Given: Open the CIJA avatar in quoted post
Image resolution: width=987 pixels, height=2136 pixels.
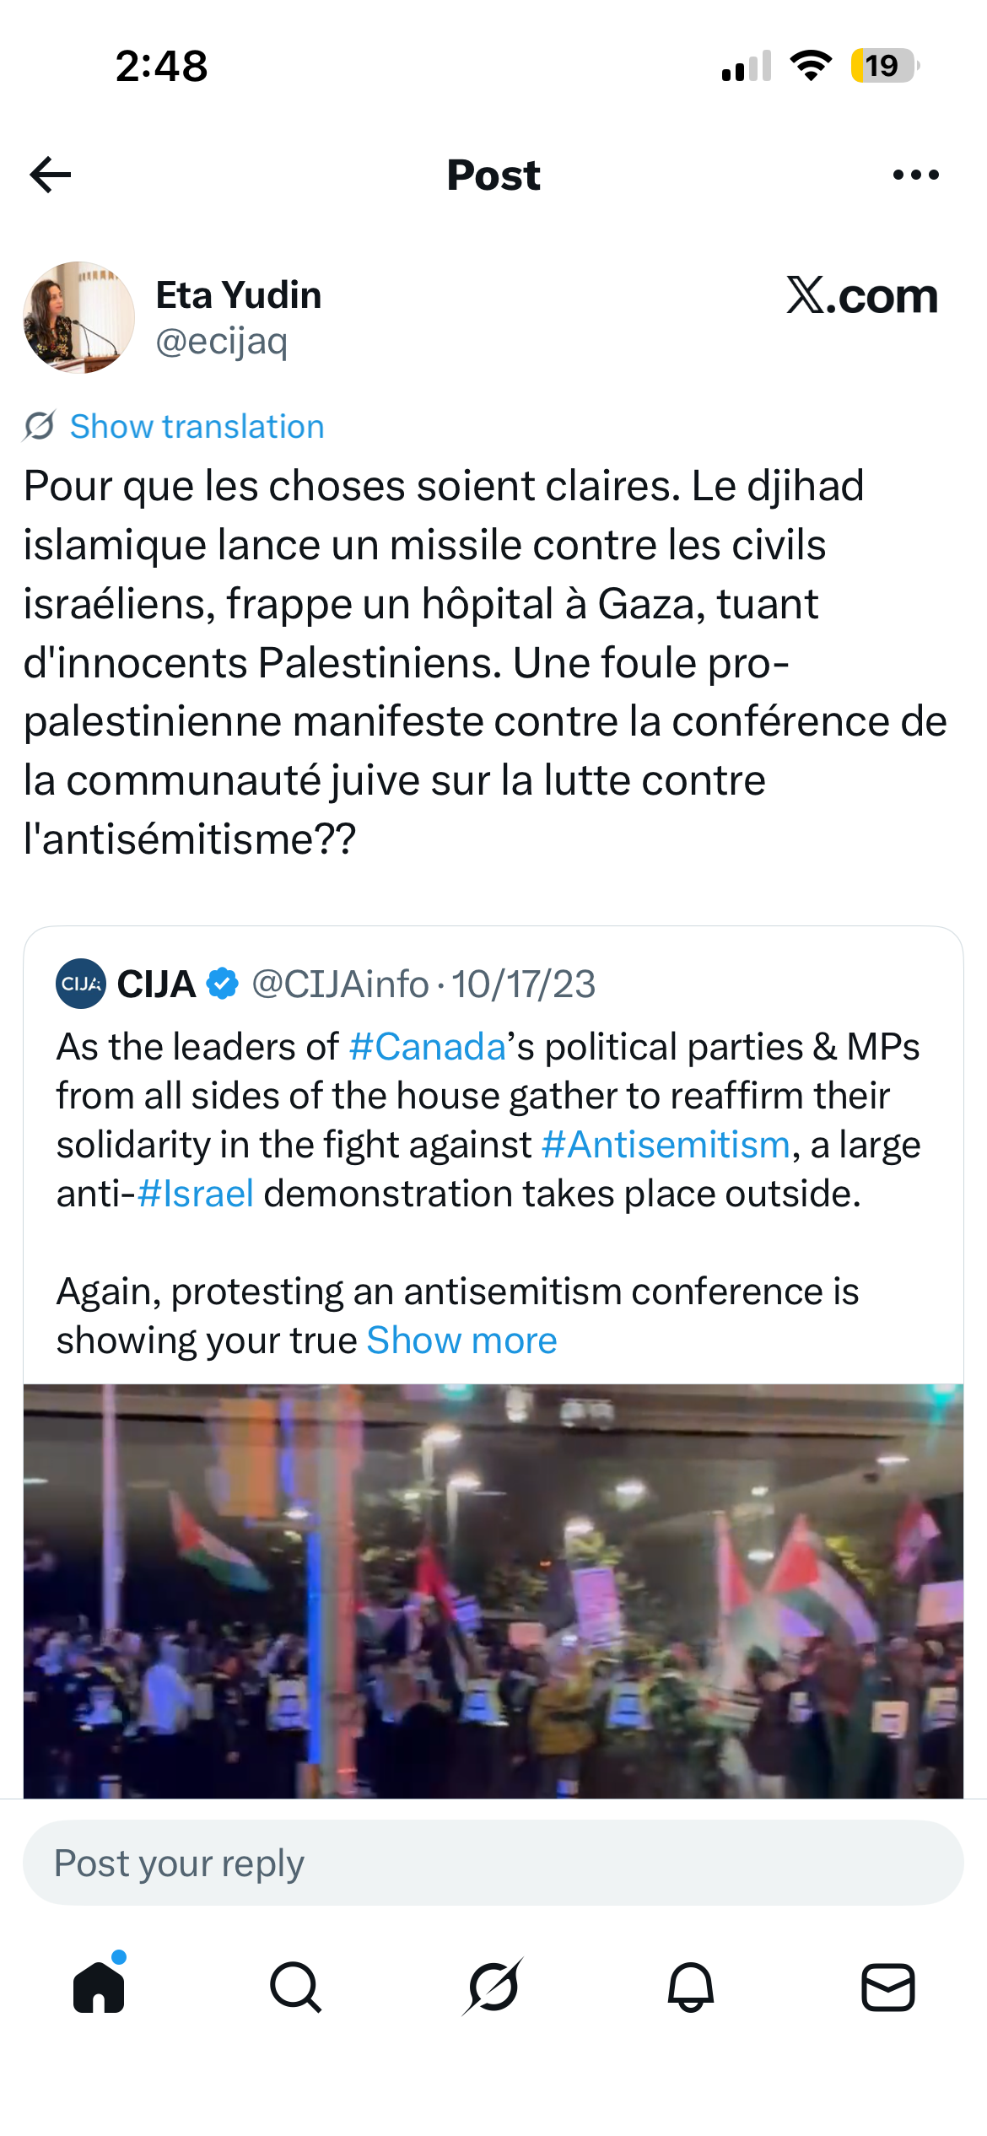Looking at the screenshot, I should coord(81,984).
